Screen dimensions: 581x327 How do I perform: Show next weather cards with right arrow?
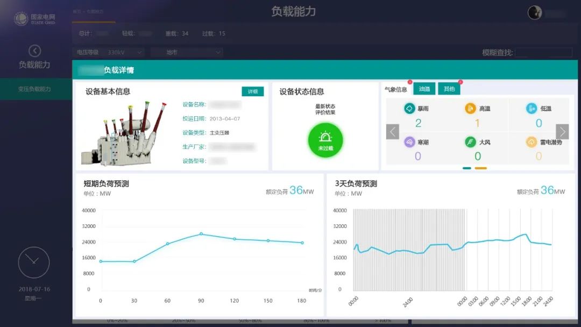coord(562,131)
